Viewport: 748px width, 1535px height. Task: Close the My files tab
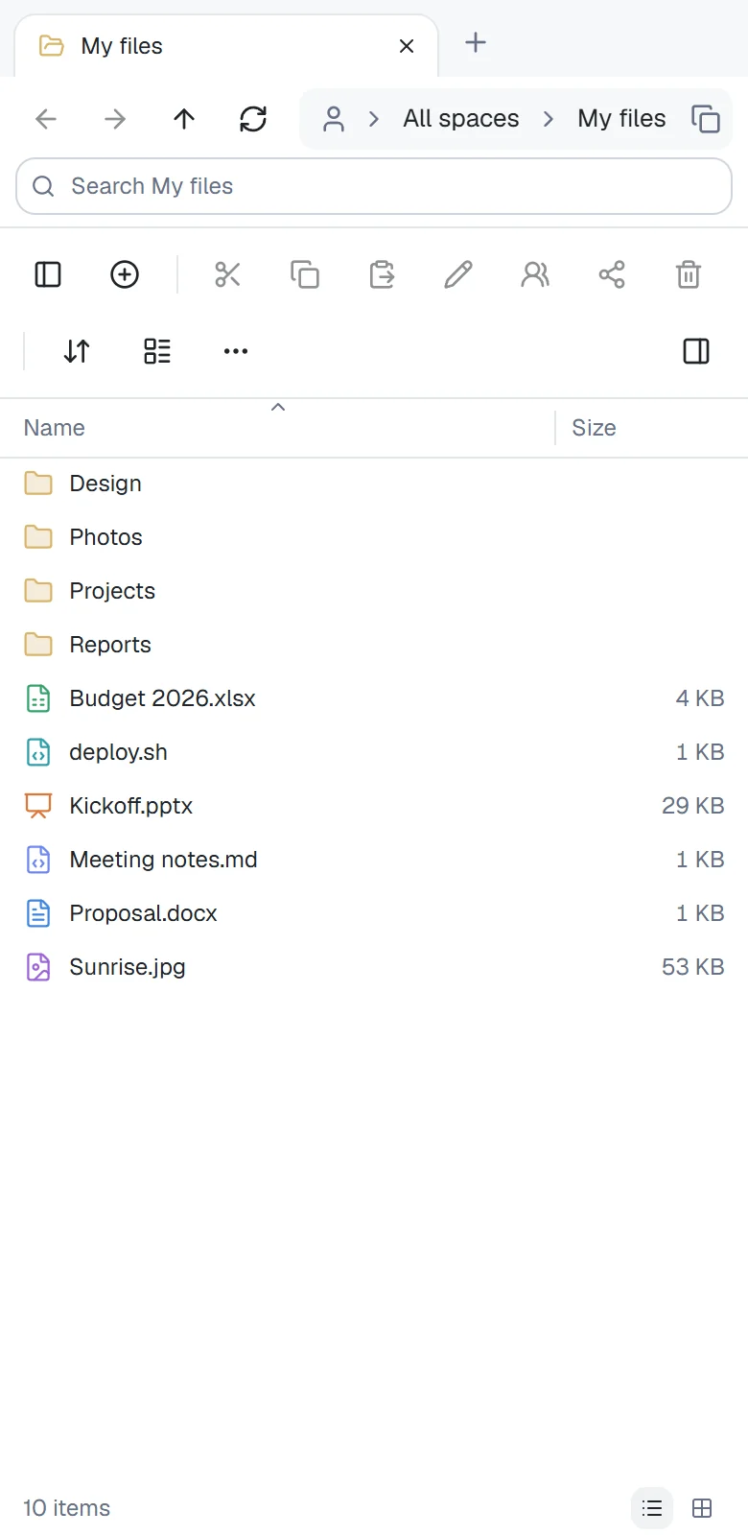(x=407, y=46)
